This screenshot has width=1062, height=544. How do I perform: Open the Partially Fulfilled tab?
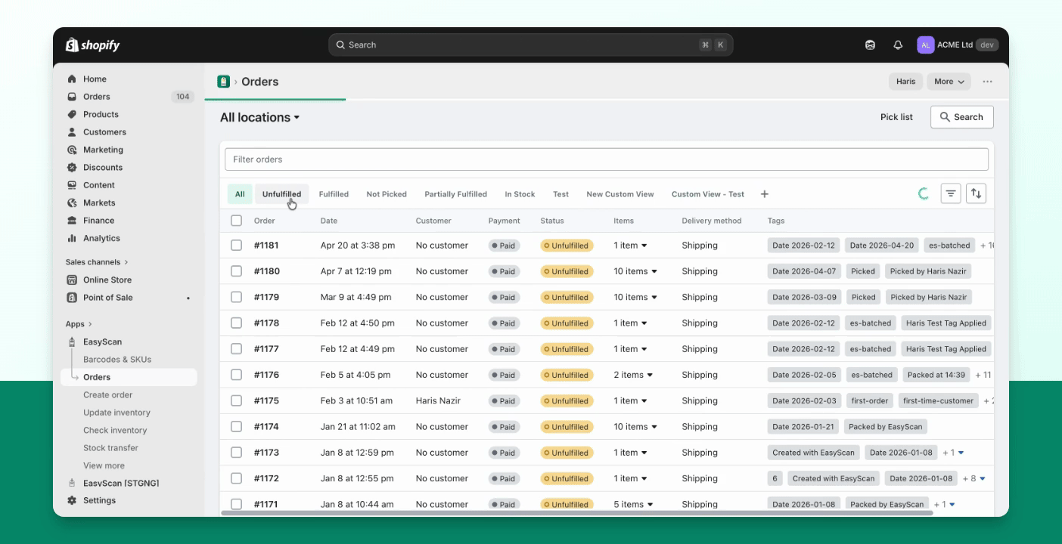point(455,194)
